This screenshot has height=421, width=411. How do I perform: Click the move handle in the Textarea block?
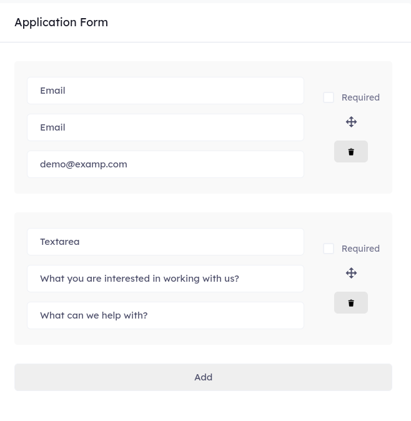tap(351, 273)
